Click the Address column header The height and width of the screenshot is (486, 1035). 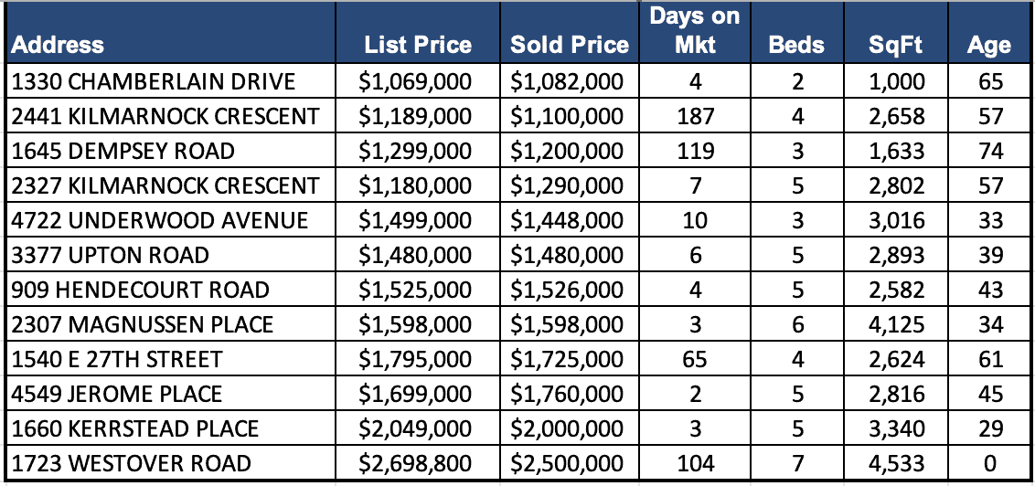pyautogui.click(x=59, y=45)
